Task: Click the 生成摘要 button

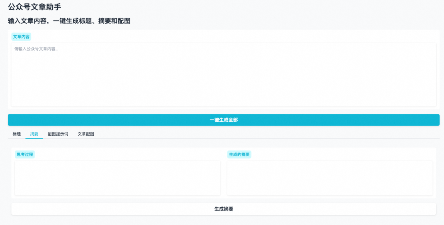Action: tap(224, 209)
